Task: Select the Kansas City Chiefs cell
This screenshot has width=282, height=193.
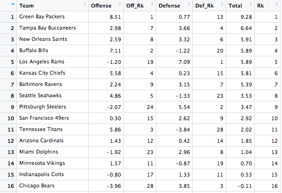Action: 42,73
